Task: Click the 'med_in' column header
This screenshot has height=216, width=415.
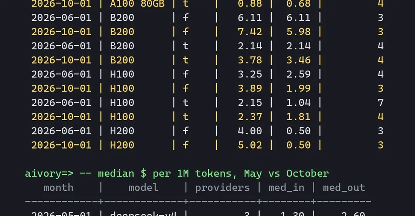Action: 286,188
